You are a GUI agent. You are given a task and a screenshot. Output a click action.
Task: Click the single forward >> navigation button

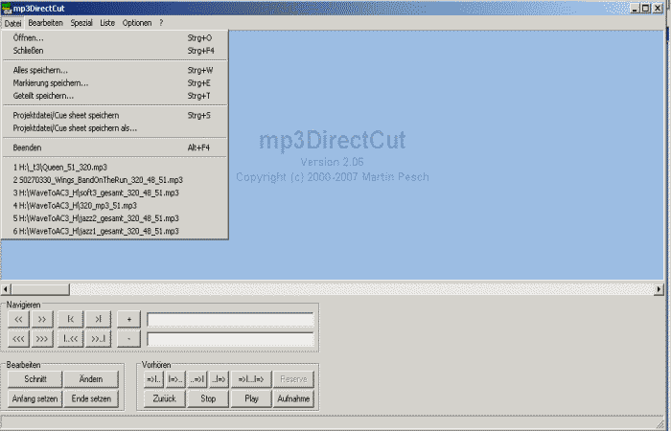[42, 319]
